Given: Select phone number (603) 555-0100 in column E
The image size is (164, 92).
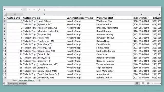Looking at the screenshot, I should click(x=142, y=77).
